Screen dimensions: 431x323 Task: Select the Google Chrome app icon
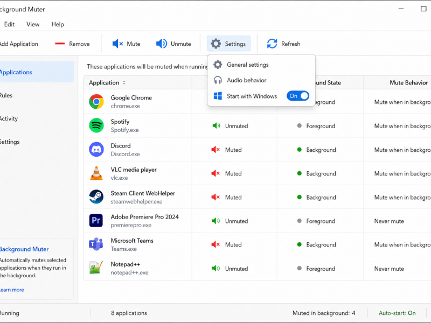pos(96,102)
